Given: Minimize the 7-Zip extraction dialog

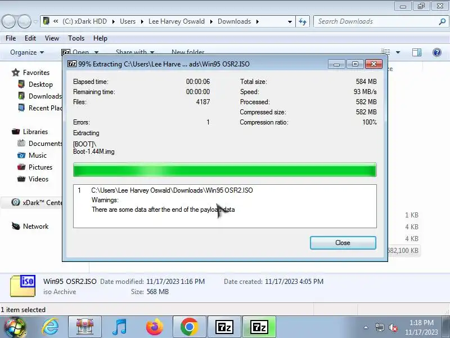Looking at the screenshot, I should click(336, 64).
